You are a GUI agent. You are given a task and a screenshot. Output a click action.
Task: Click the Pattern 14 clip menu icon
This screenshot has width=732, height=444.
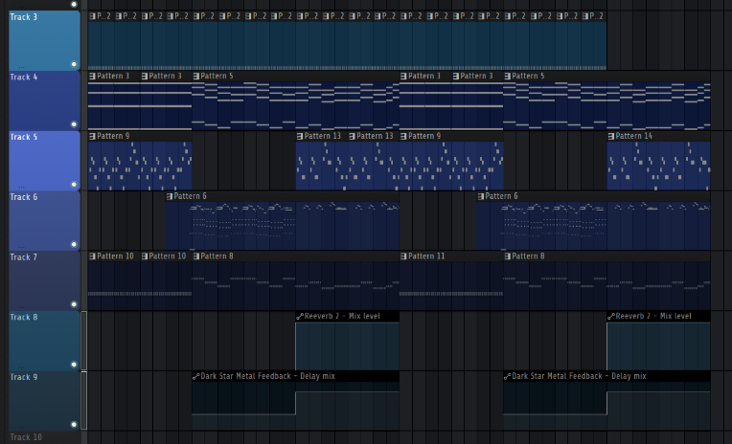pyautogui.click(x=611, y=136)
